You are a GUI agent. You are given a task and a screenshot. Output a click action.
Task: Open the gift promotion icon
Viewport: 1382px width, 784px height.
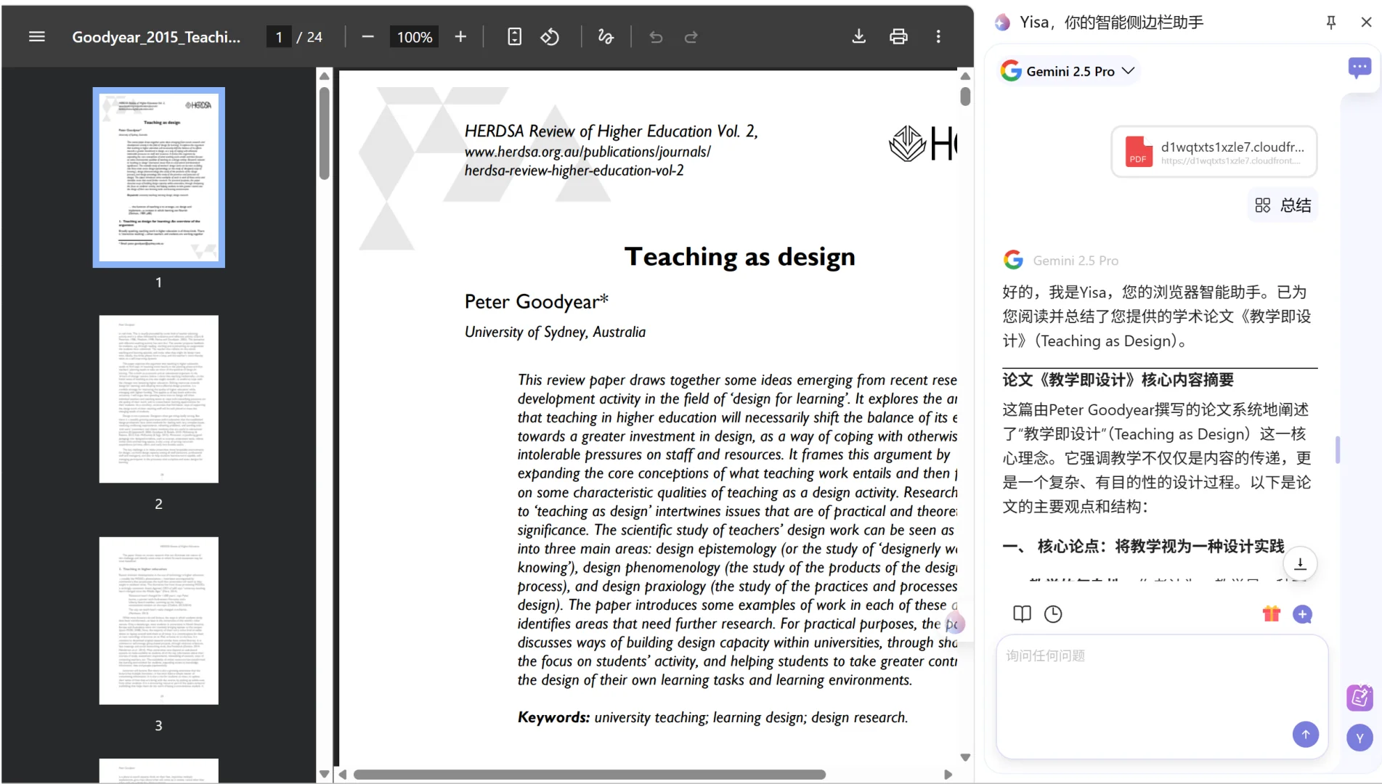[1271, 613]
